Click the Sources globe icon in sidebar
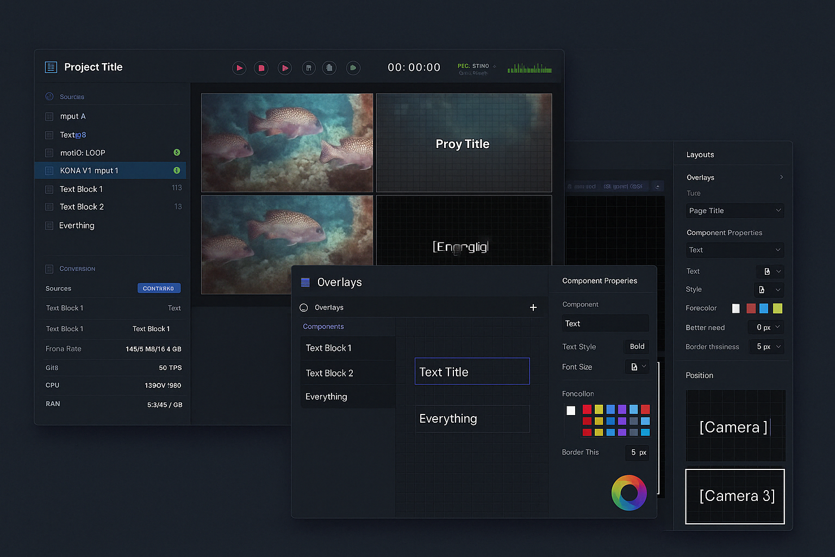 pos(49,96)
